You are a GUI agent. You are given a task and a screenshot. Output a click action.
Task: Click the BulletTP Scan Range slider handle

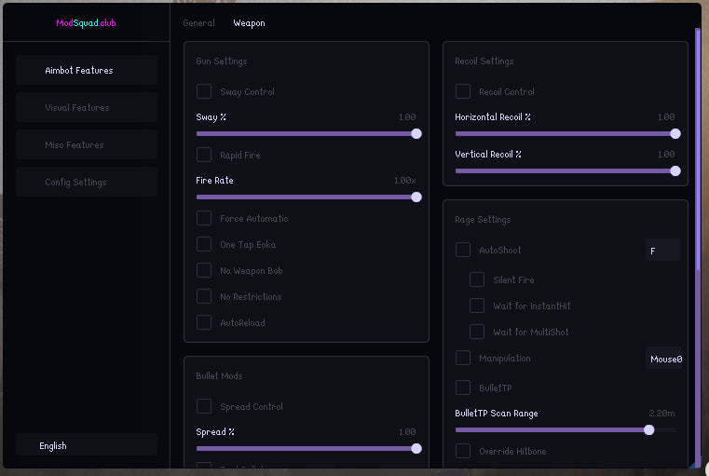pos(648,429)
